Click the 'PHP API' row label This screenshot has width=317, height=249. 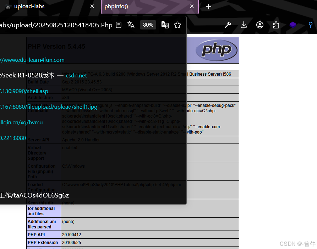tap(36, 235)
